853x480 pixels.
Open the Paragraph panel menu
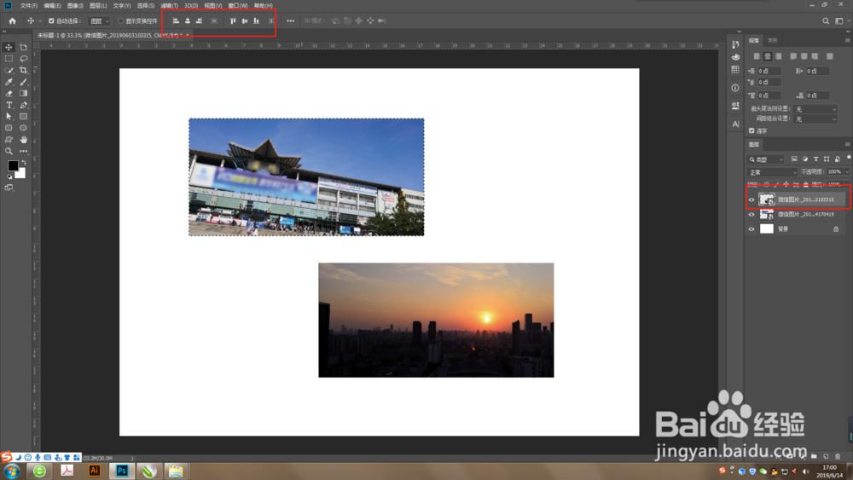pyautogui.click(x=847, y=40)
